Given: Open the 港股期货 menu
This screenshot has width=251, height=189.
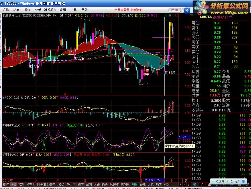Looking at the screenshot, I should point(50,10).
